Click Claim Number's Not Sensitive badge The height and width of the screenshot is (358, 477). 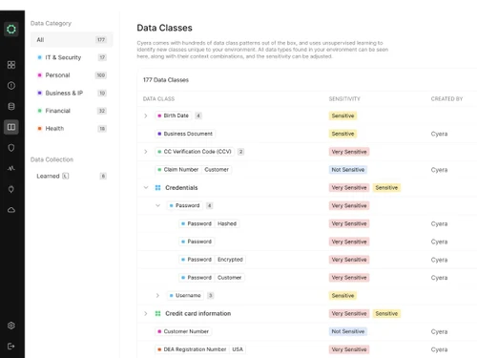[348, 170]
